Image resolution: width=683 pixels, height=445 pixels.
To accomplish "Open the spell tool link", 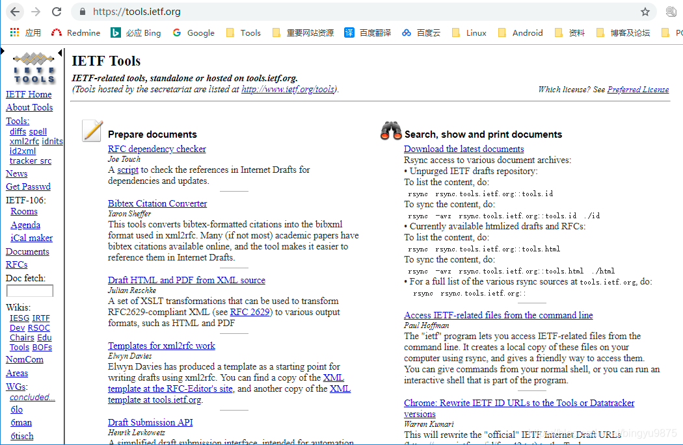I will pyautogui.click(x=38, y=131).
